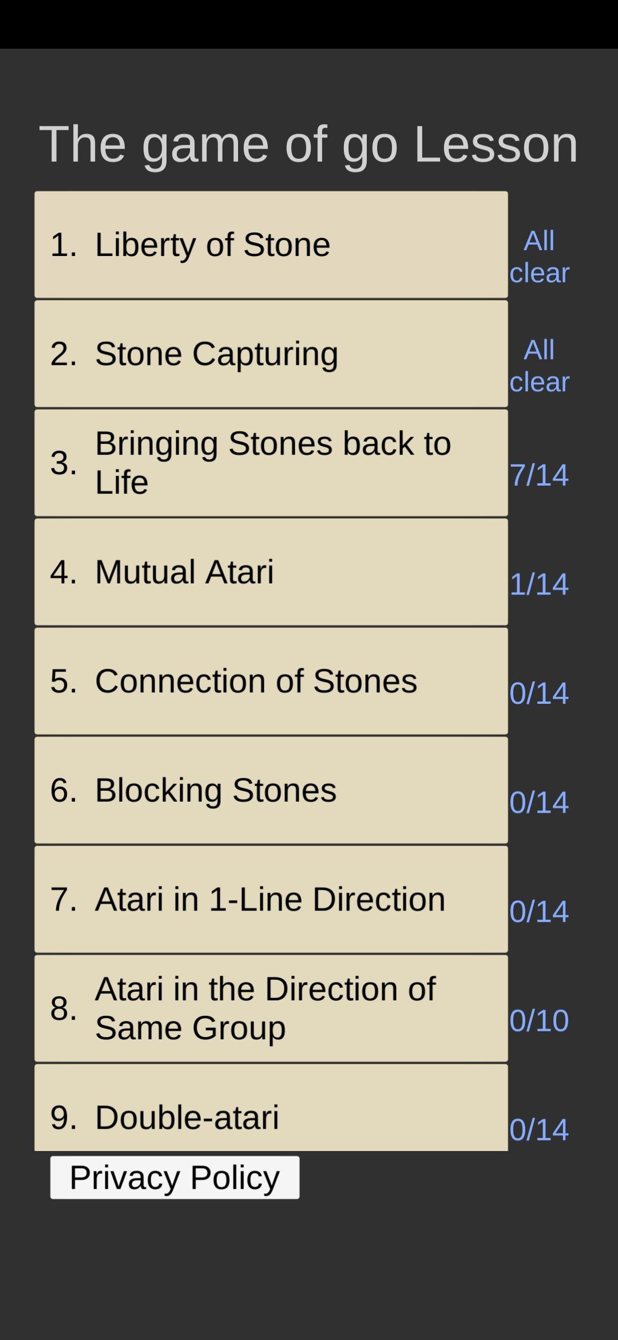
Task: Open the Privacy Policy link
Action: coord(175,1177)
